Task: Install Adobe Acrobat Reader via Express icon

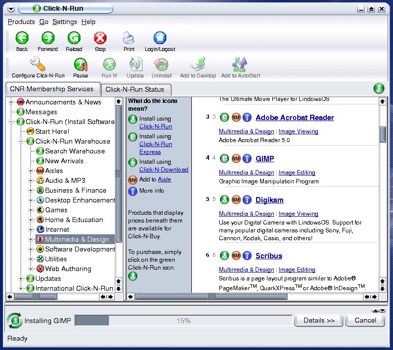Action: click(224, 117)
